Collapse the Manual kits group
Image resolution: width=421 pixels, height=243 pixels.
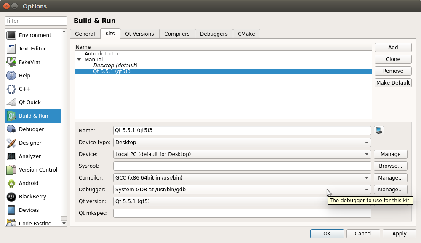(79, 59)
